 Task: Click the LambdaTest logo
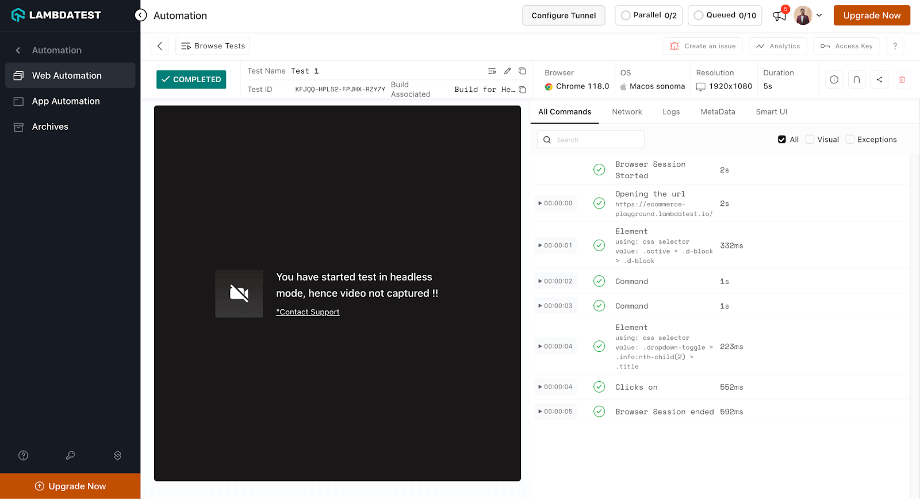pos(56,15)
